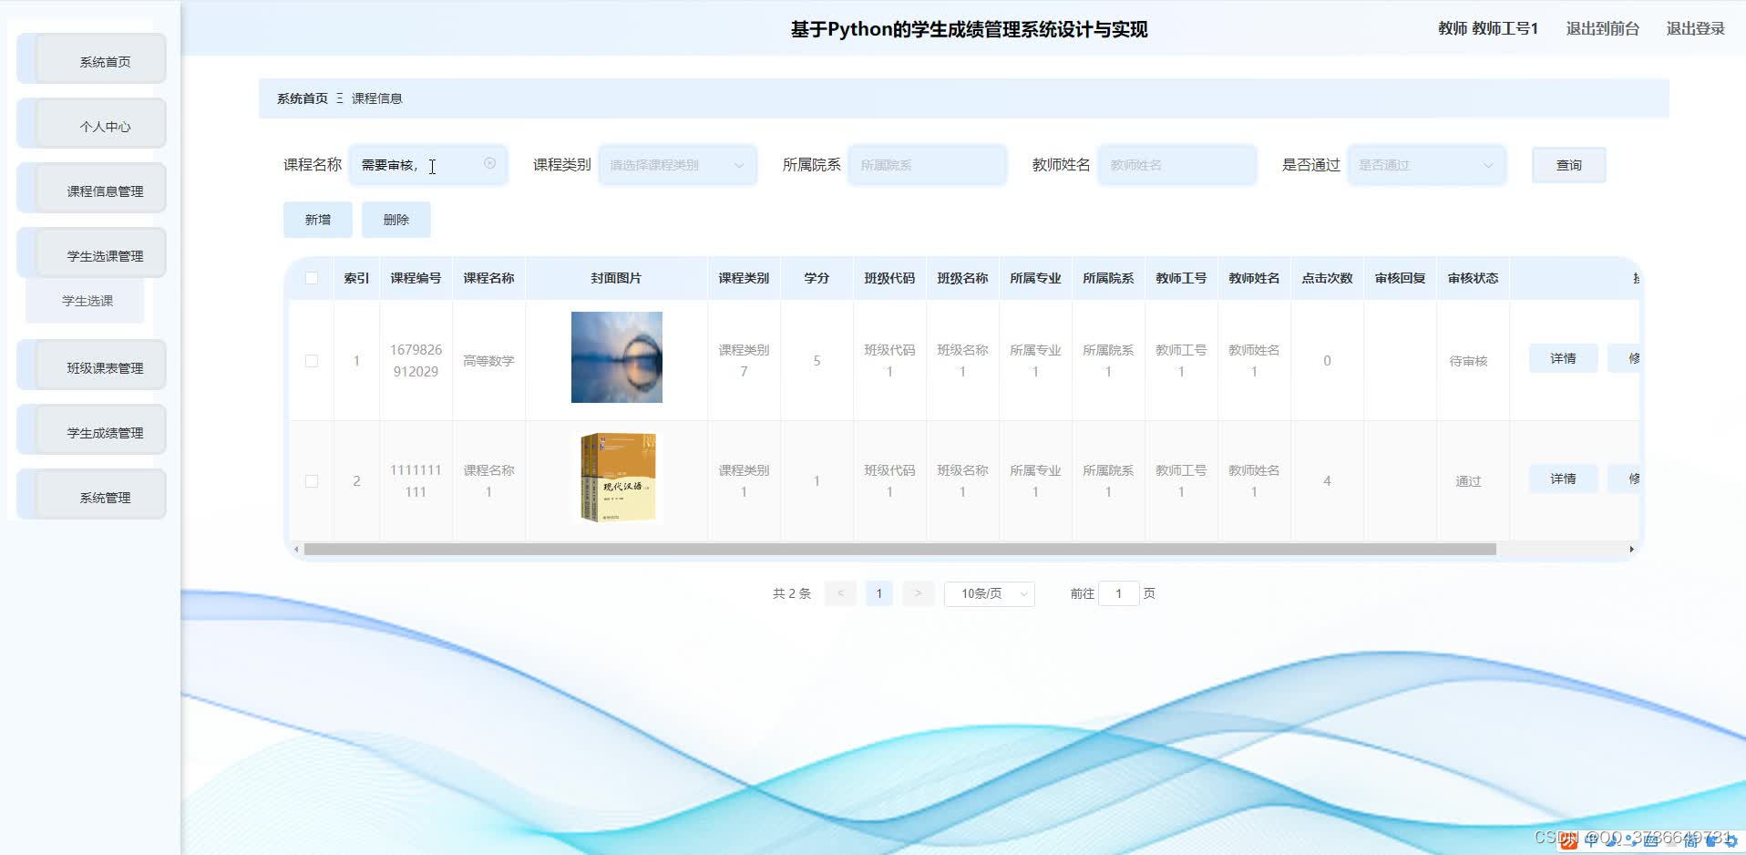Check the row checkbox for course 1111111111
This screenshot has height=855, width=1746.
(x=312, y=481)
